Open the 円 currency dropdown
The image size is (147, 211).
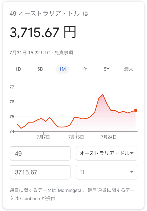point(107,172)
